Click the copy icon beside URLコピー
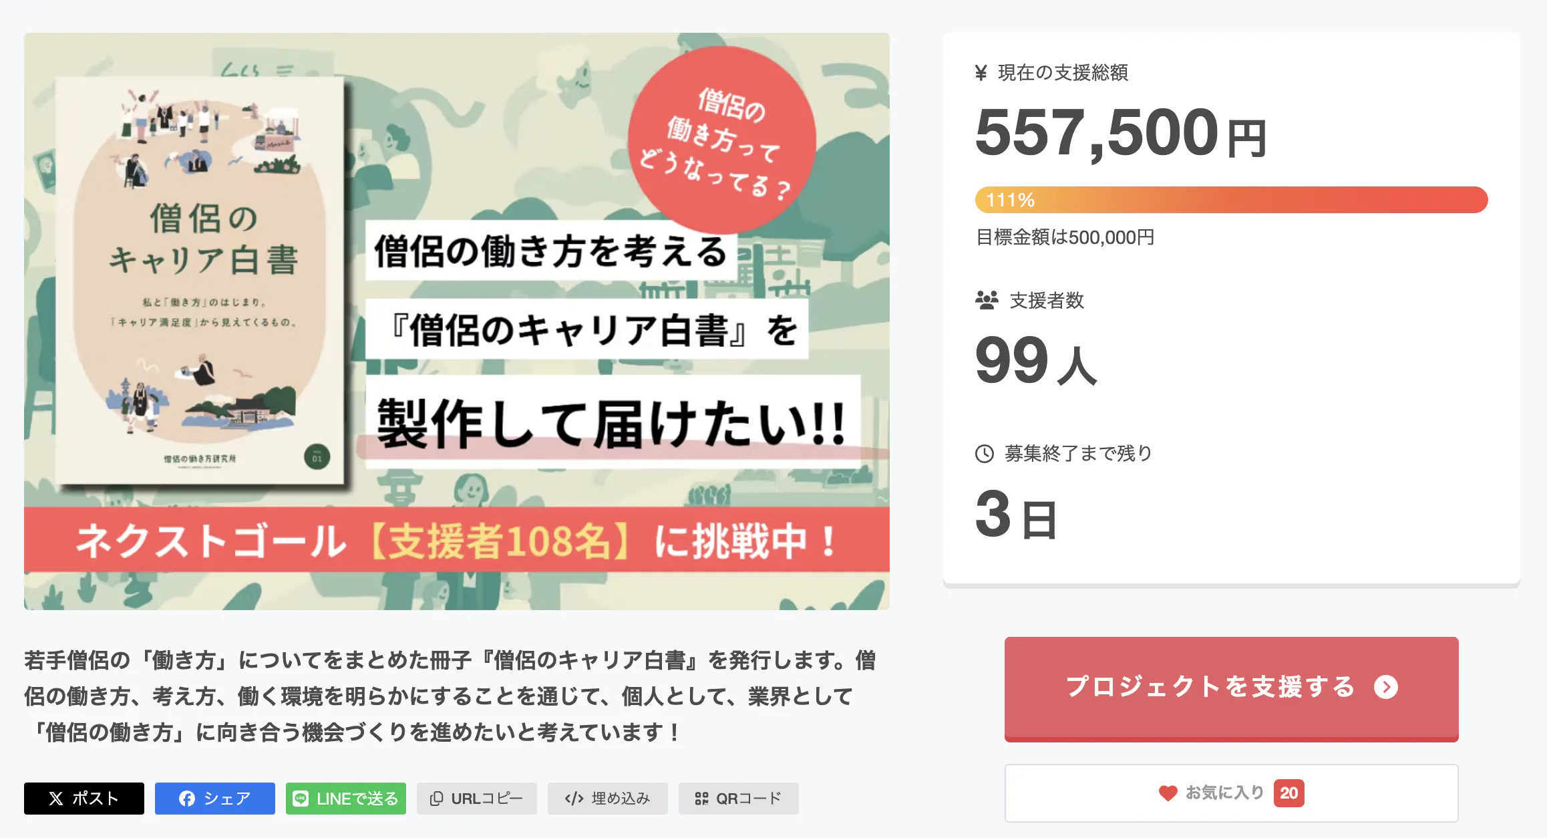 (x=436, y=799)
